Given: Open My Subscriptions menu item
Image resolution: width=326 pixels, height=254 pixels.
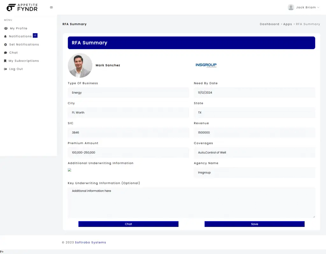Looking at the screenshot, I should click(24, 61).
